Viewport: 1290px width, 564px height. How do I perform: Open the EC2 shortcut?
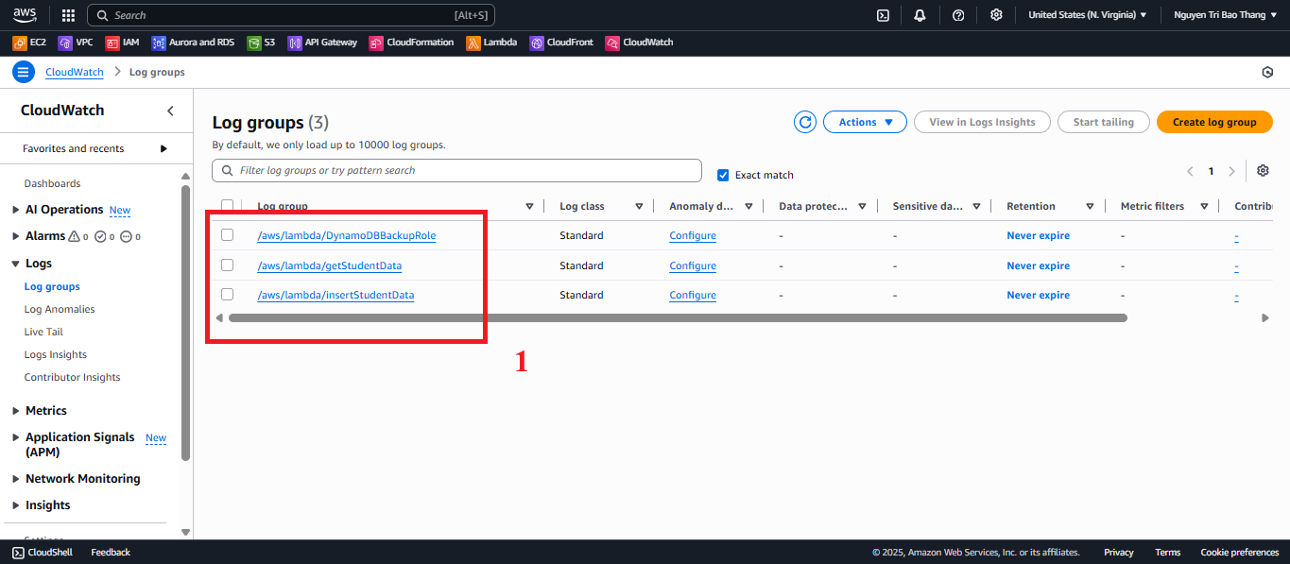tap(29, 43)
